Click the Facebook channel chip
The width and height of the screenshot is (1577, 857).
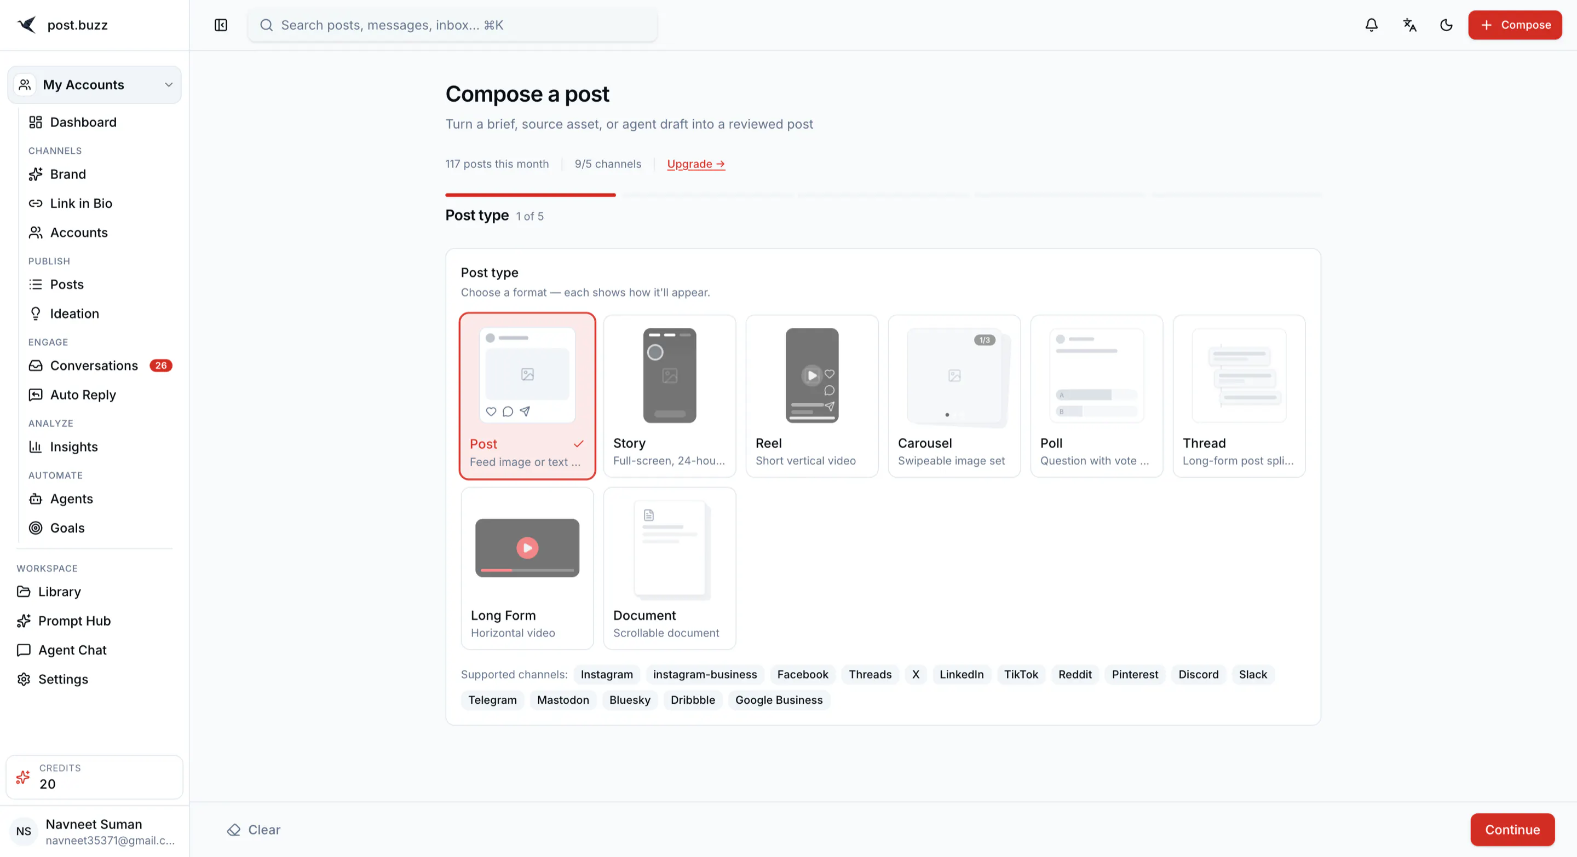click(x=802, y=674)
